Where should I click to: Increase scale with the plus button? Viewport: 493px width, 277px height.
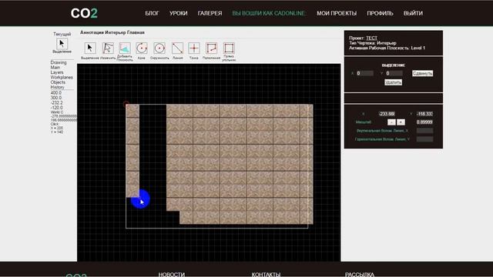tap(401, 122)
